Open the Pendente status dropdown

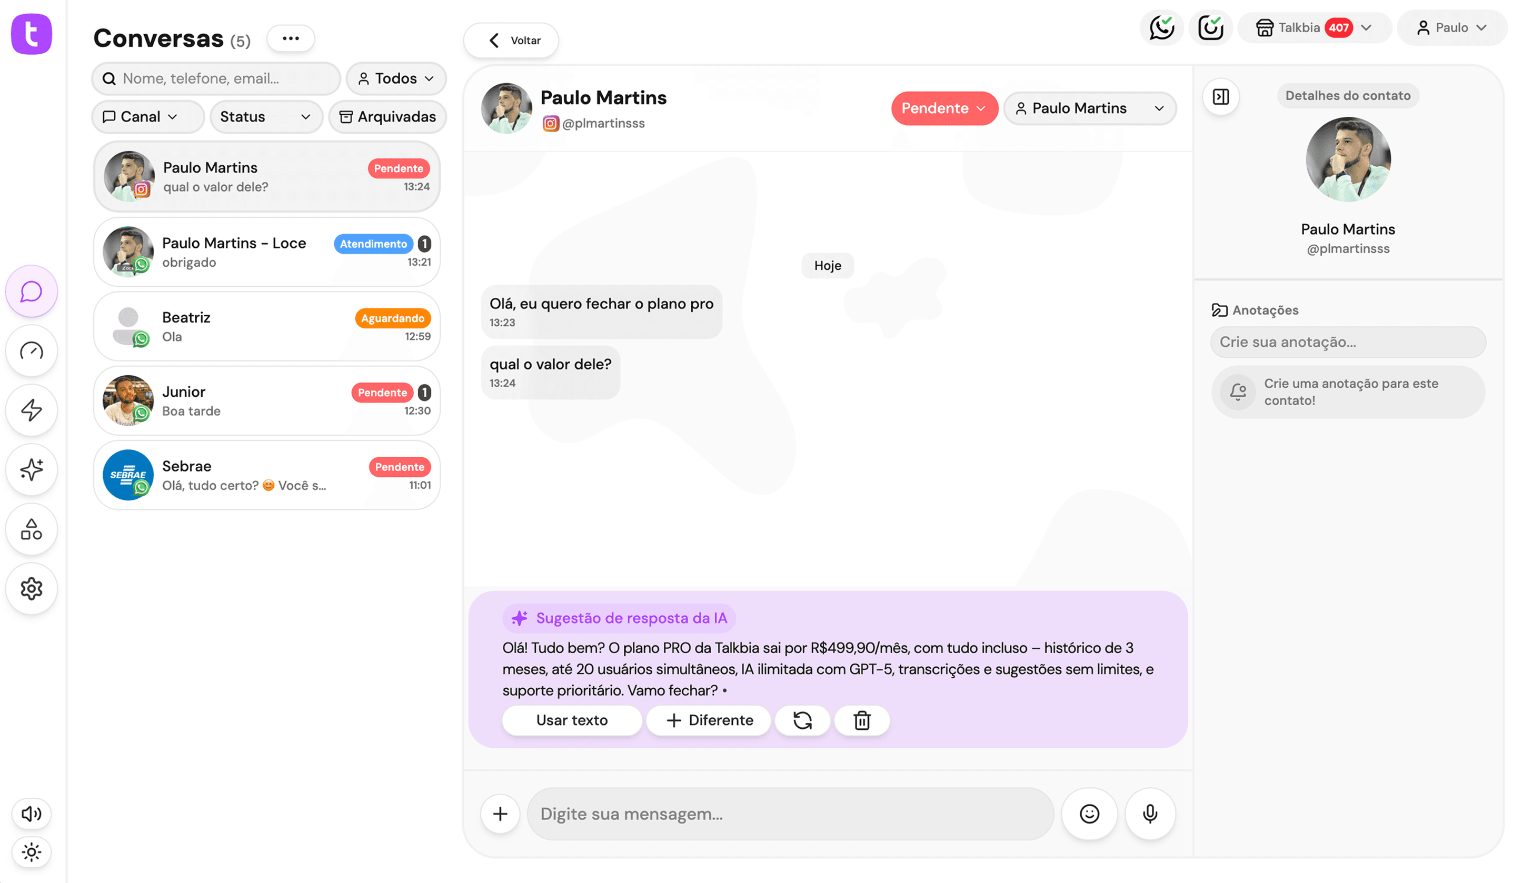(944, 108)
